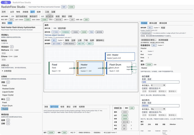Switch to the 模块 left panel tab
This screenshot has width=194, height=135.
click(4, 23)
